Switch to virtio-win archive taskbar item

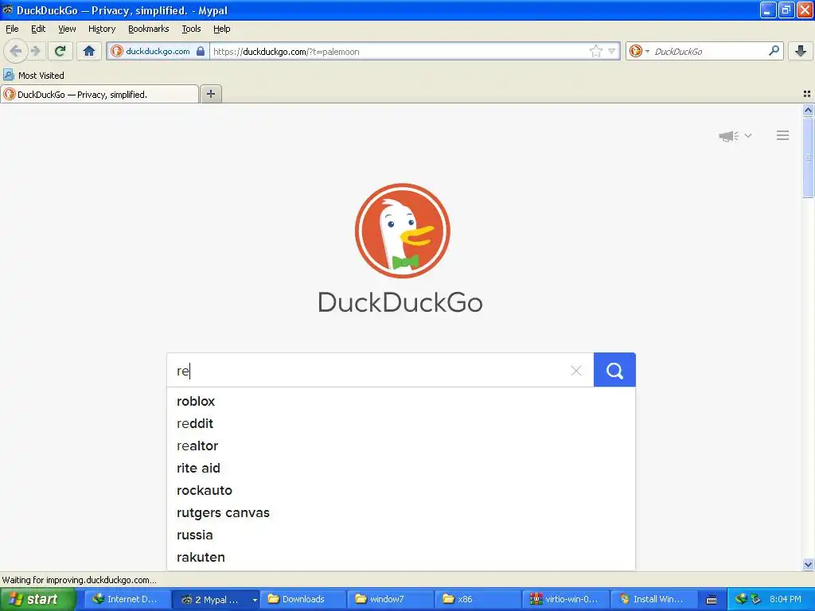tap(566, 599)
